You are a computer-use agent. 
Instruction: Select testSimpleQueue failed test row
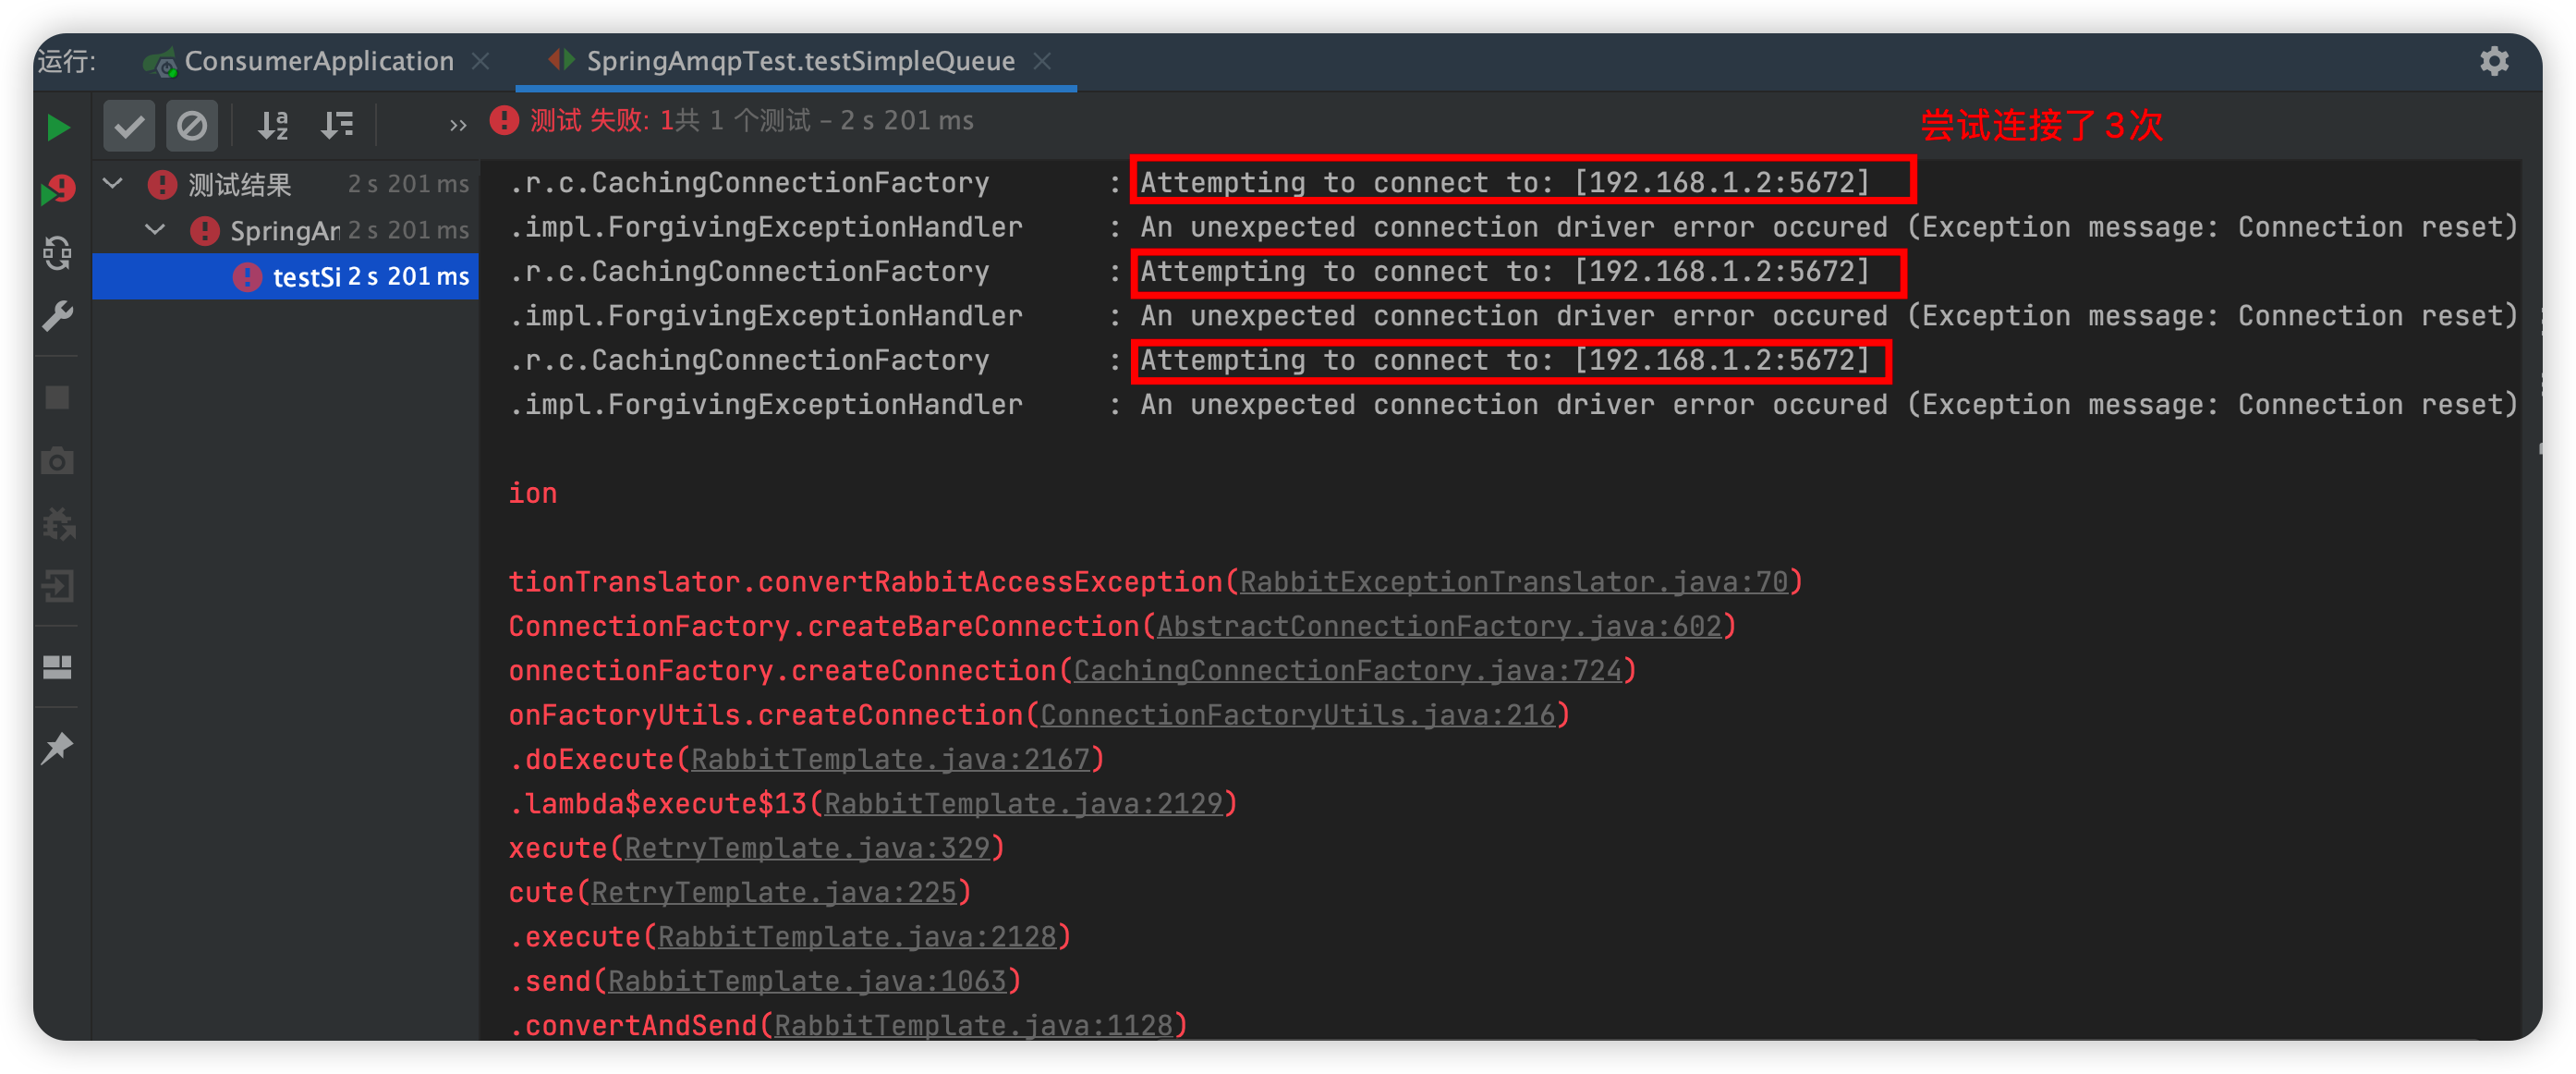coord(286,276)
